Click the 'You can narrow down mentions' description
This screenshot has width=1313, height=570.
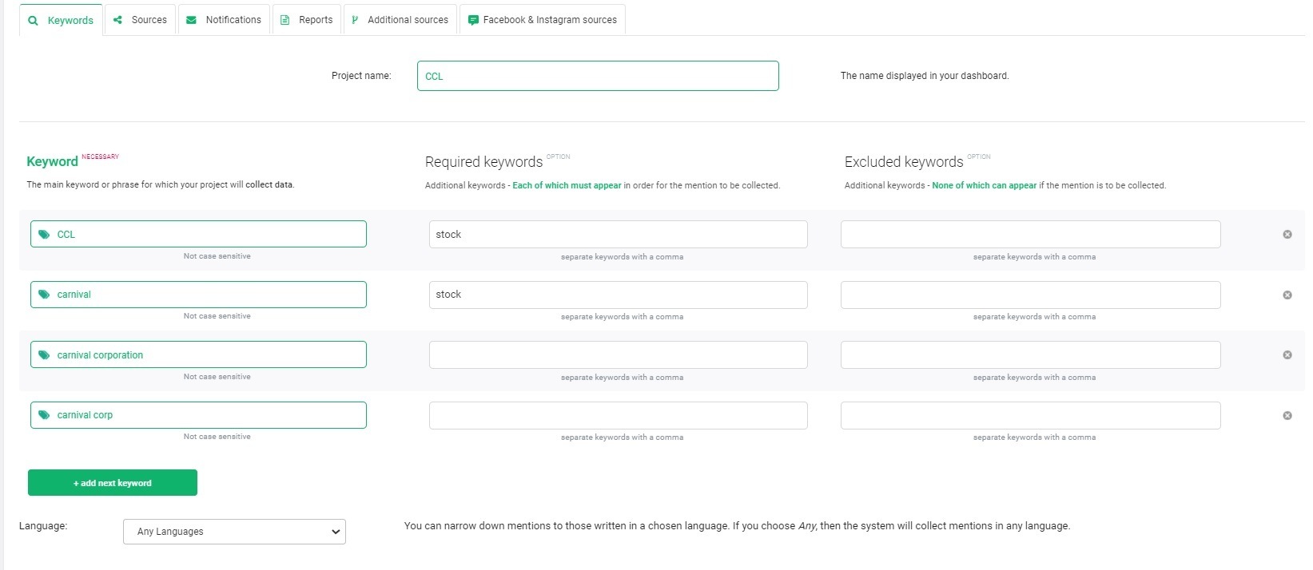click(737, 526)
